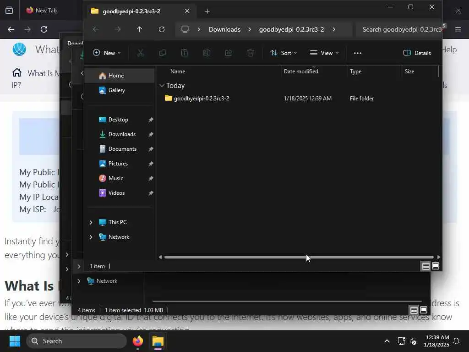Image resolution: width=469 pixels, height=352 pixels.
Task: Open the Sort dropdown
Action: tap(284, 53)
